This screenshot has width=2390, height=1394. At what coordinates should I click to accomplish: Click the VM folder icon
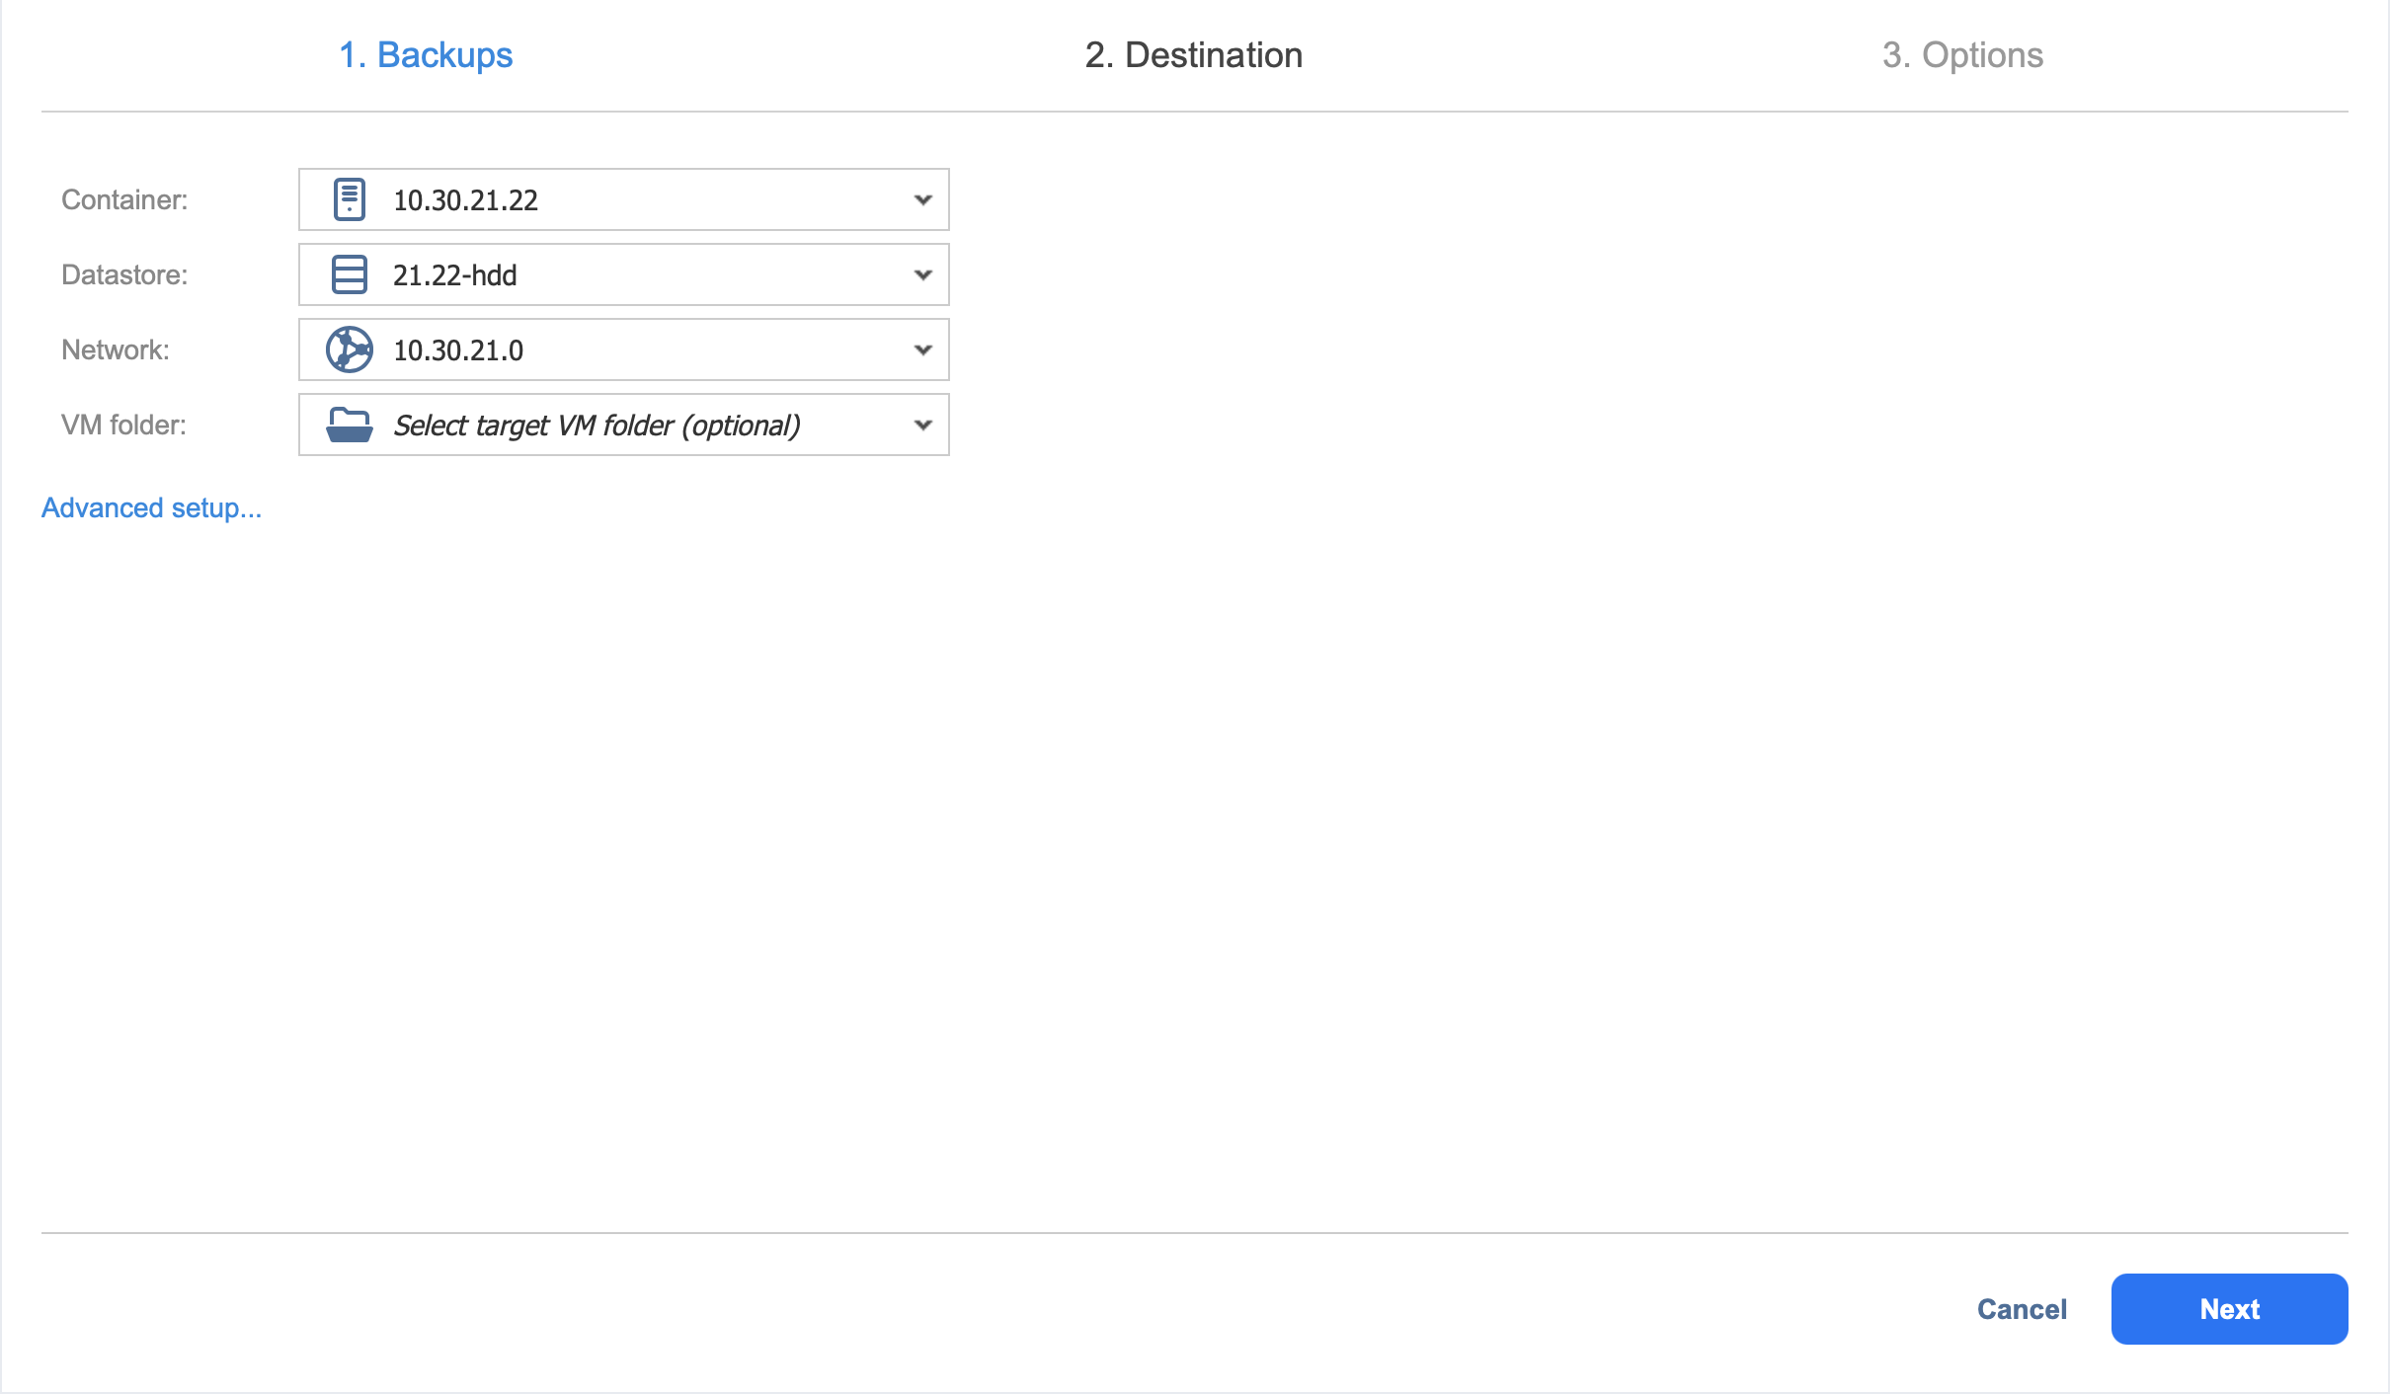[x=349, y=425]
